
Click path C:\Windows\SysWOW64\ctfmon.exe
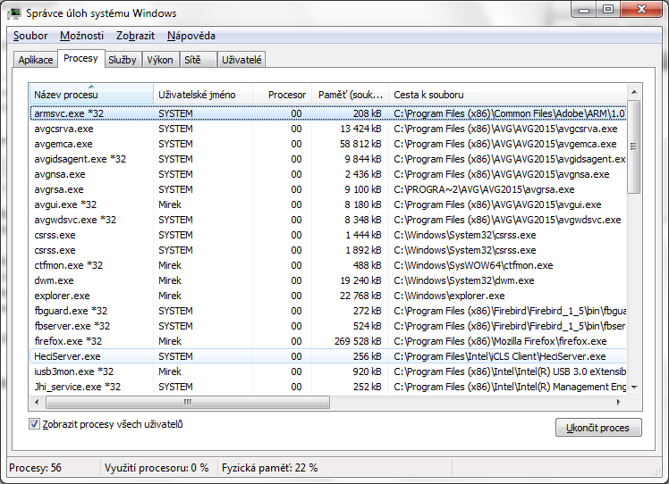(473, 265)
